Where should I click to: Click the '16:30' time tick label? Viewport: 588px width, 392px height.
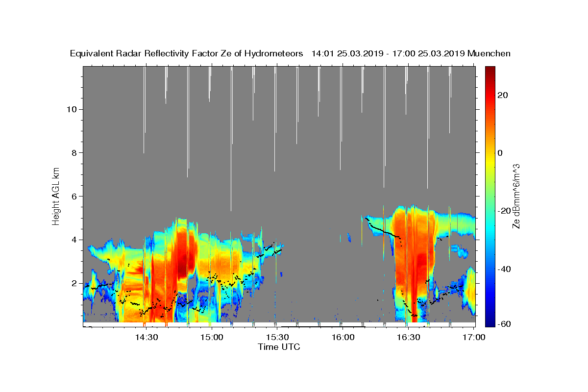pos(408,337)
